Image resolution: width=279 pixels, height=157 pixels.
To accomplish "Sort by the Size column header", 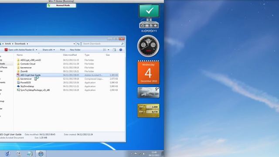I will point(108,55).
